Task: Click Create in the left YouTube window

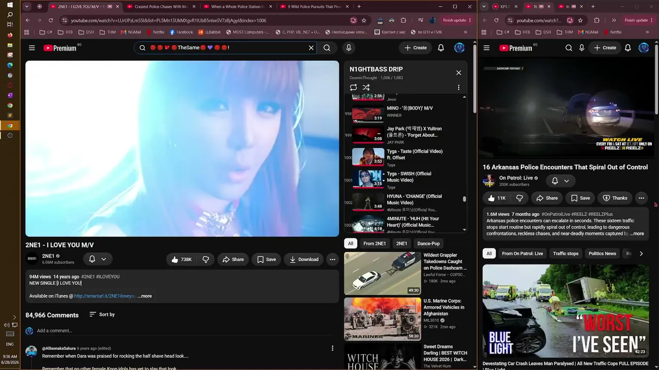Action: [415, 48]
